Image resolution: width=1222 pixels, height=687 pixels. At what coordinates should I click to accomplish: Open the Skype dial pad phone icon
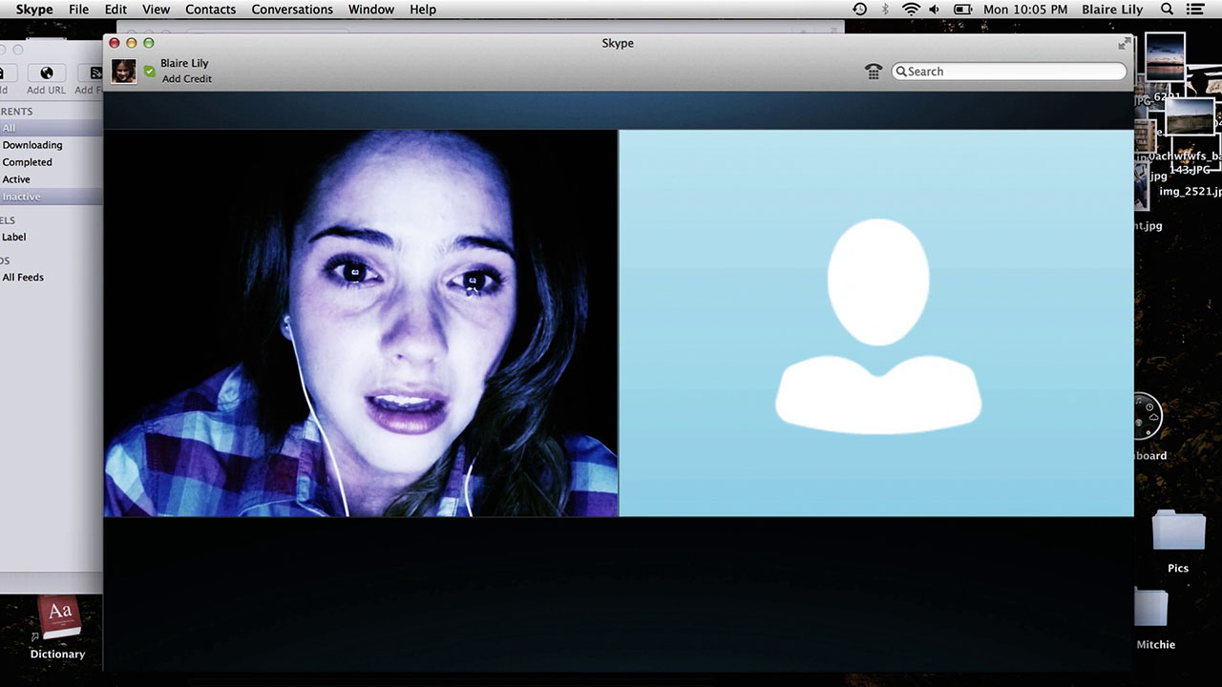pos(874,72)
